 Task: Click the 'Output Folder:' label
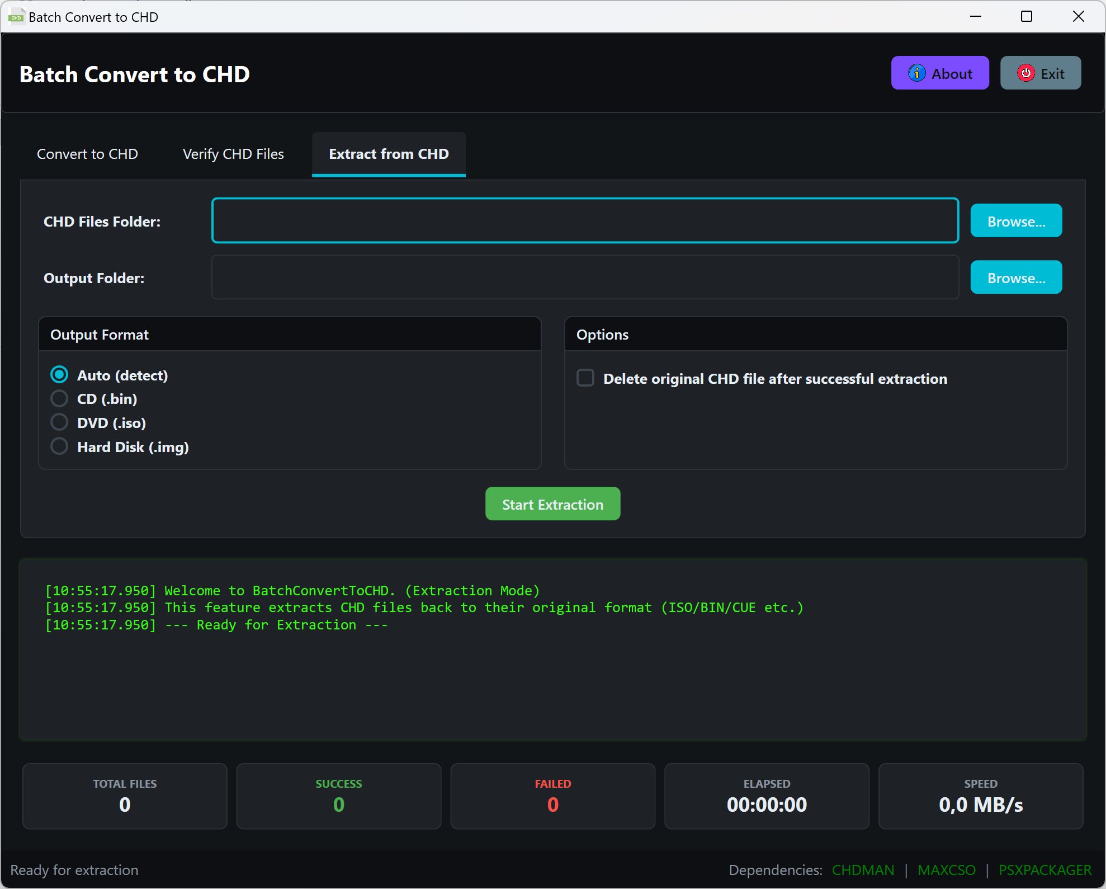click(x=94, y=278)
